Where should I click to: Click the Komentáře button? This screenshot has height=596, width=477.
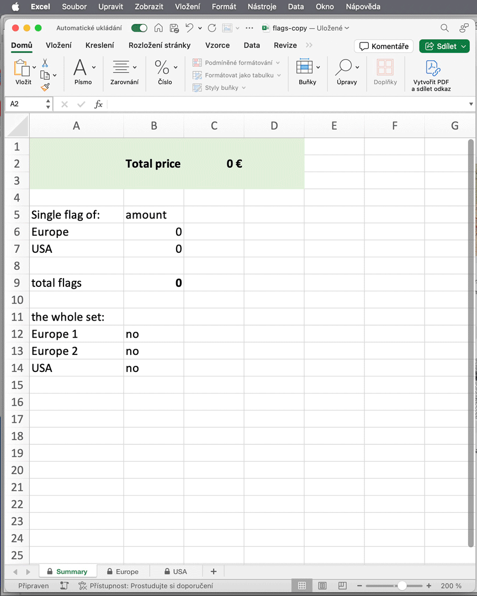pyautogui.click(x=384, y=46)
